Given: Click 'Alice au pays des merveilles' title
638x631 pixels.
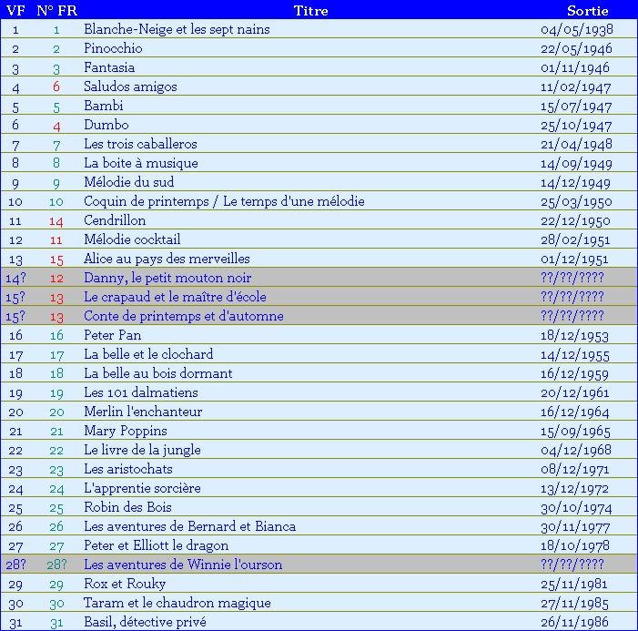Looking at the screenshot, I should click(167, 259).
